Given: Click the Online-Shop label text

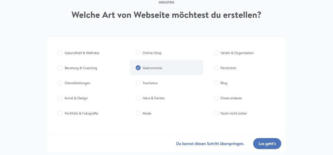Looking at the screenshot, I should 152,53.
